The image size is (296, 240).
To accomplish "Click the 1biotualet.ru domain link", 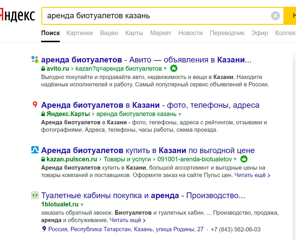I will (60, 204).
